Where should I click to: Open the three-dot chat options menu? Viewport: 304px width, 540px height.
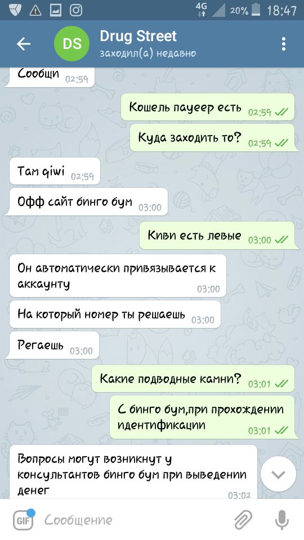(283, 44)
